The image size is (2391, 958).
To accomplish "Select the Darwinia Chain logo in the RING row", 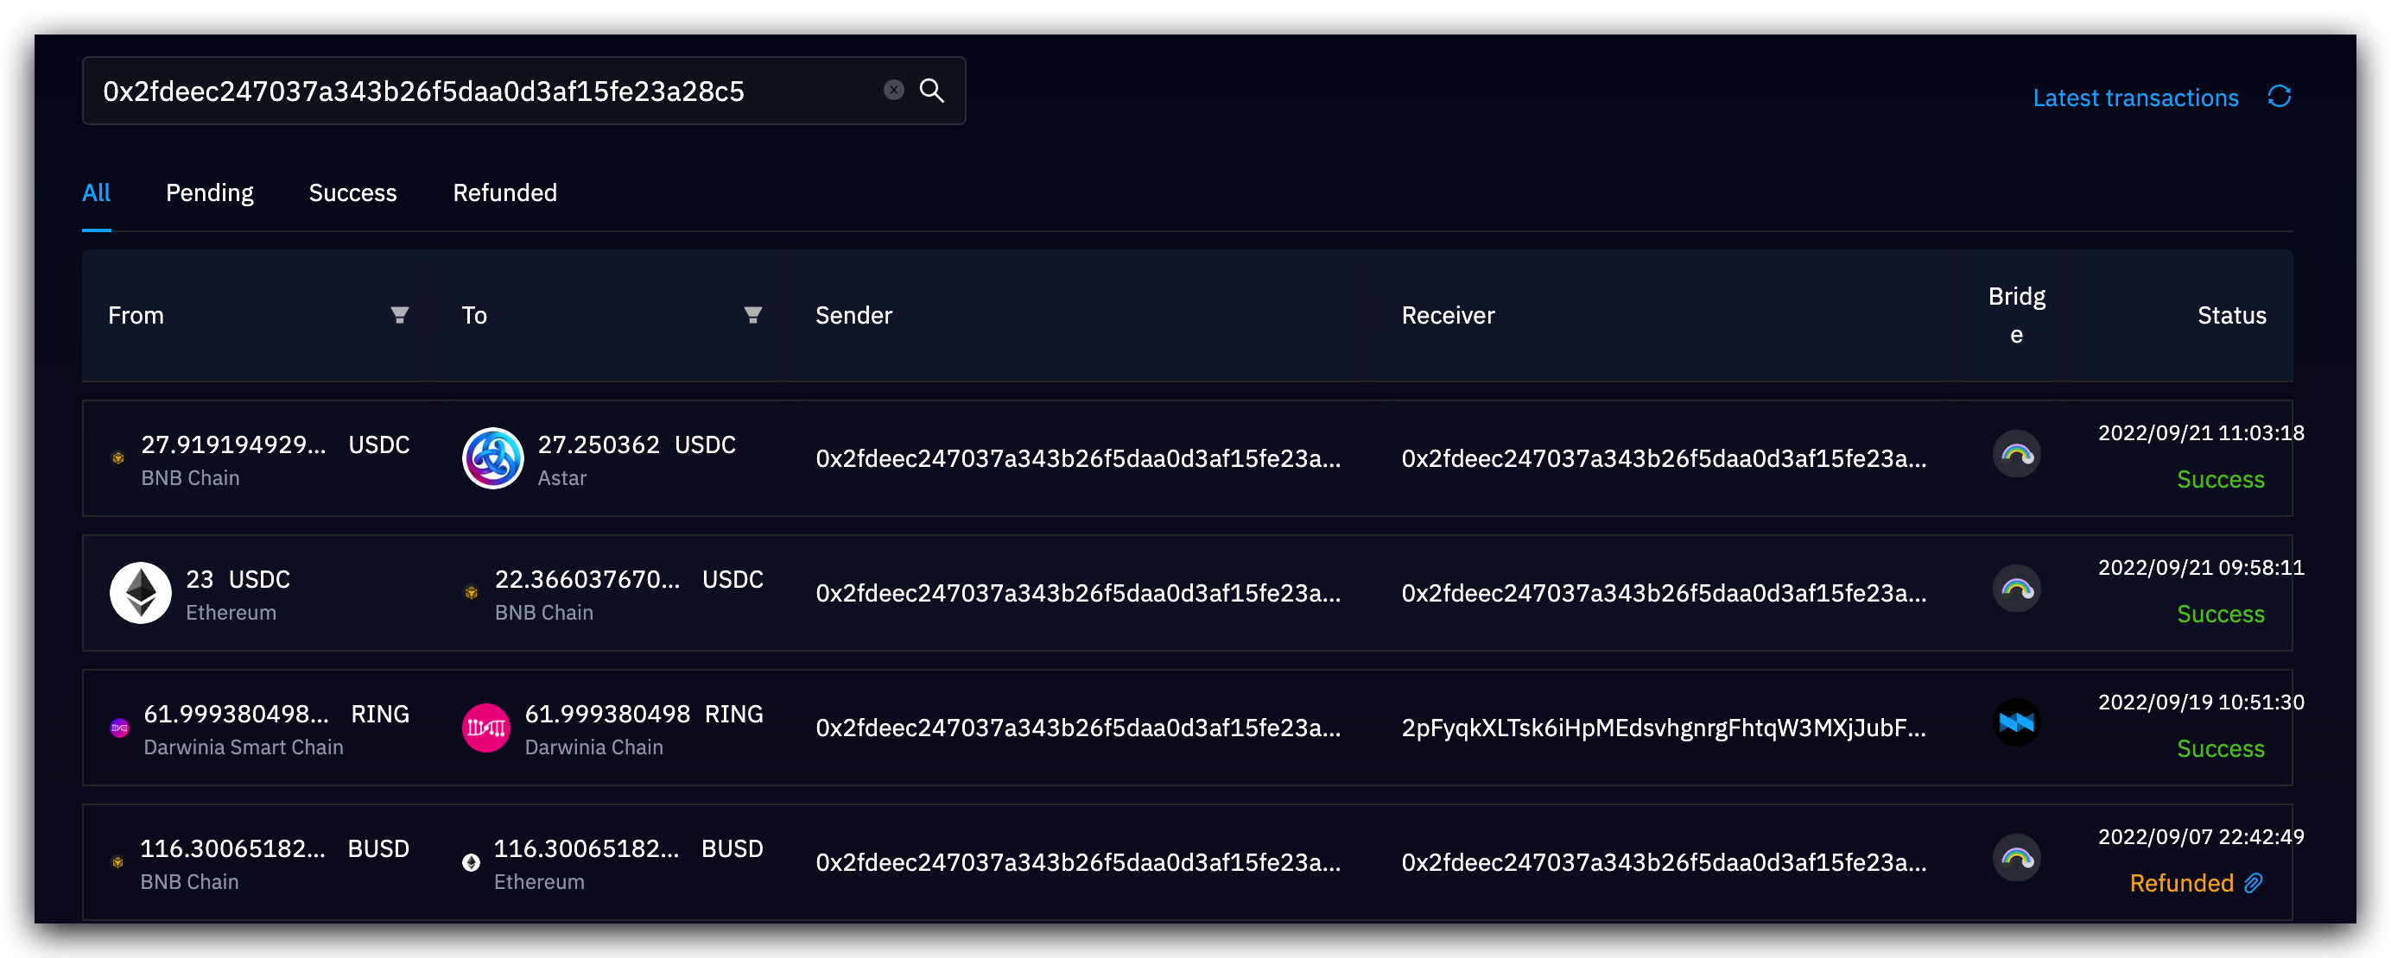I will click(485, 727).
